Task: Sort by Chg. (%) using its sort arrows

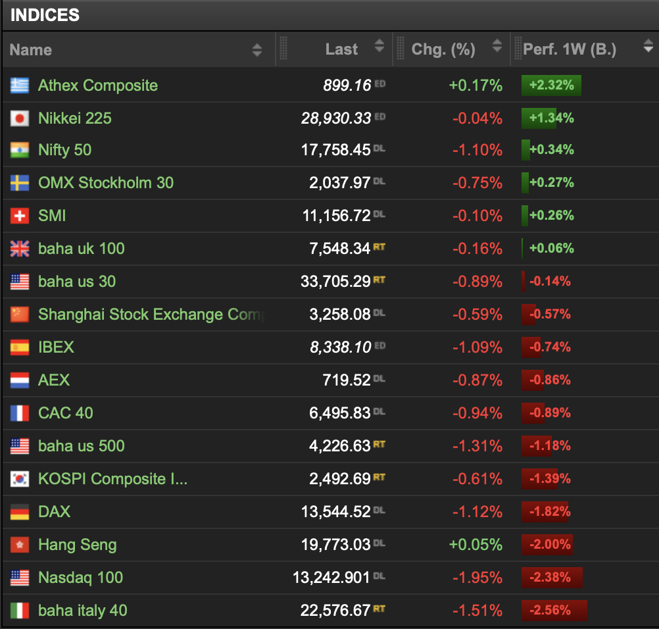Action: click(497, 46)
